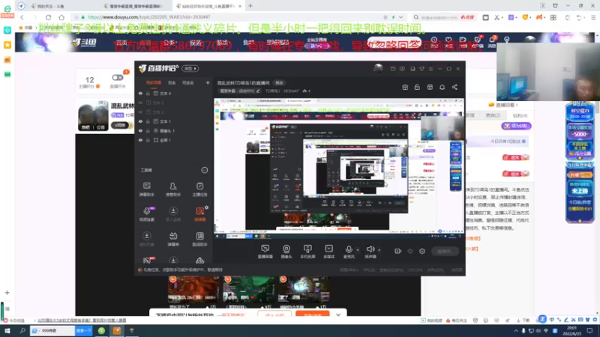Add a 直播屏幕 screen capture source
Image resolution: width=600 pixels, height=337 pixels.
coord(265,252)
